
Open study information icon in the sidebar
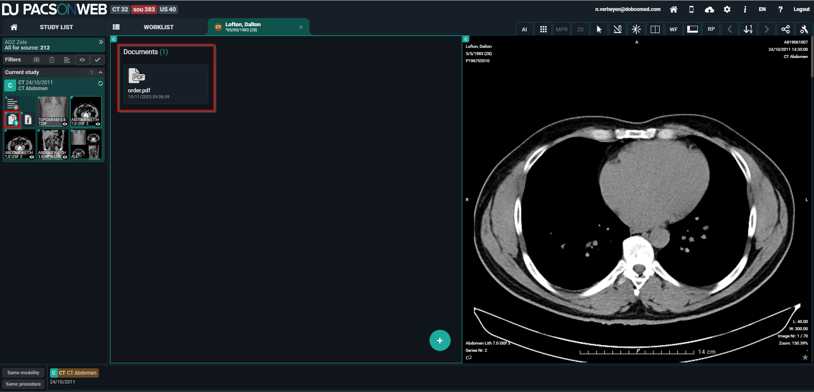coord(28,120)
